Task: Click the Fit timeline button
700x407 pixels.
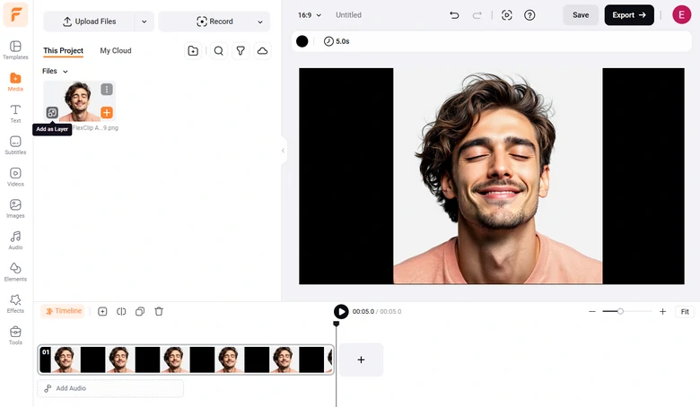Action: [x=685, y=312]
